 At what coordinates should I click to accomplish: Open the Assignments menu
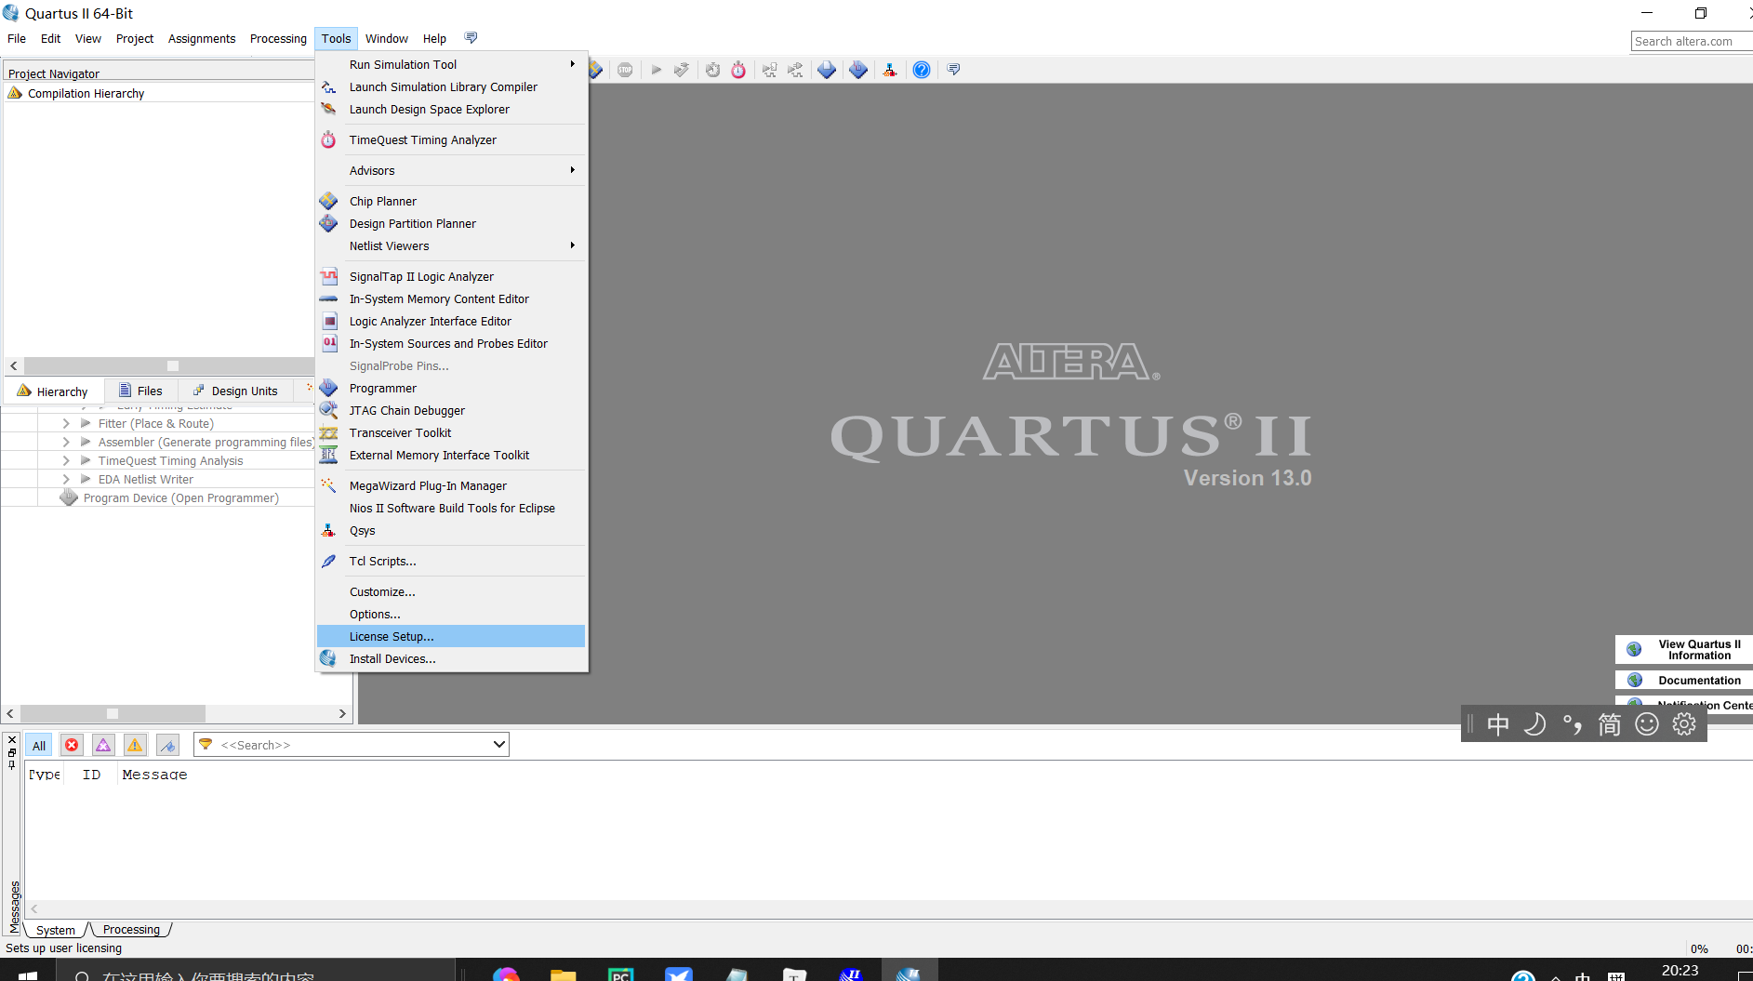[202, 39]
